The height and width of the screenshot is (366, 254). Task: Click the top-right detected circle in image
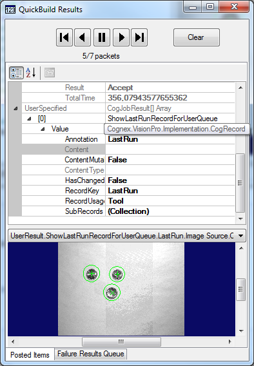click(x=117, y=274)
